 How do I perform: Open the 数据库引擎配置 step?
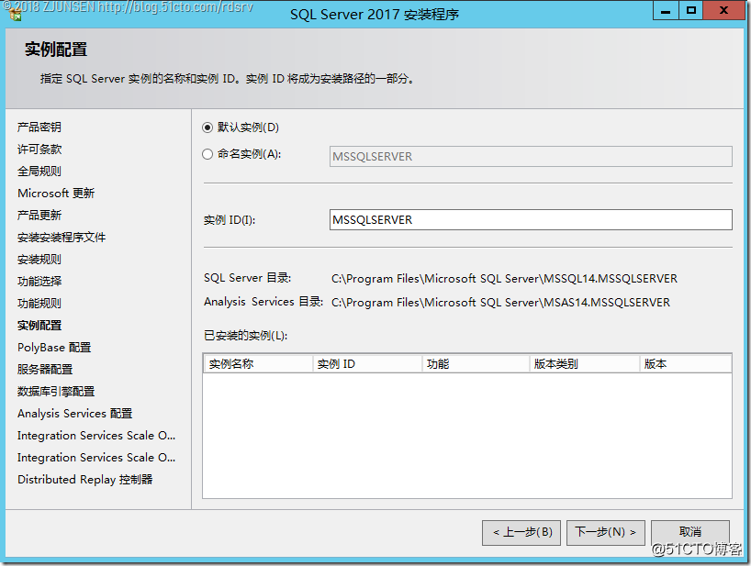click(x=56, y=392)
